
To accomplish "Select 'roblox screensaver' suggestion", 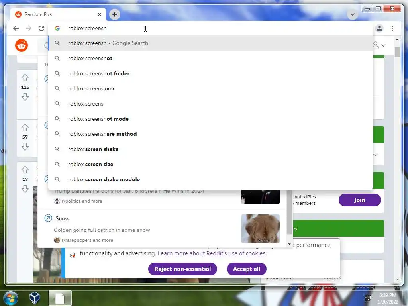I will pyautogui.click(x=210, y=88).
